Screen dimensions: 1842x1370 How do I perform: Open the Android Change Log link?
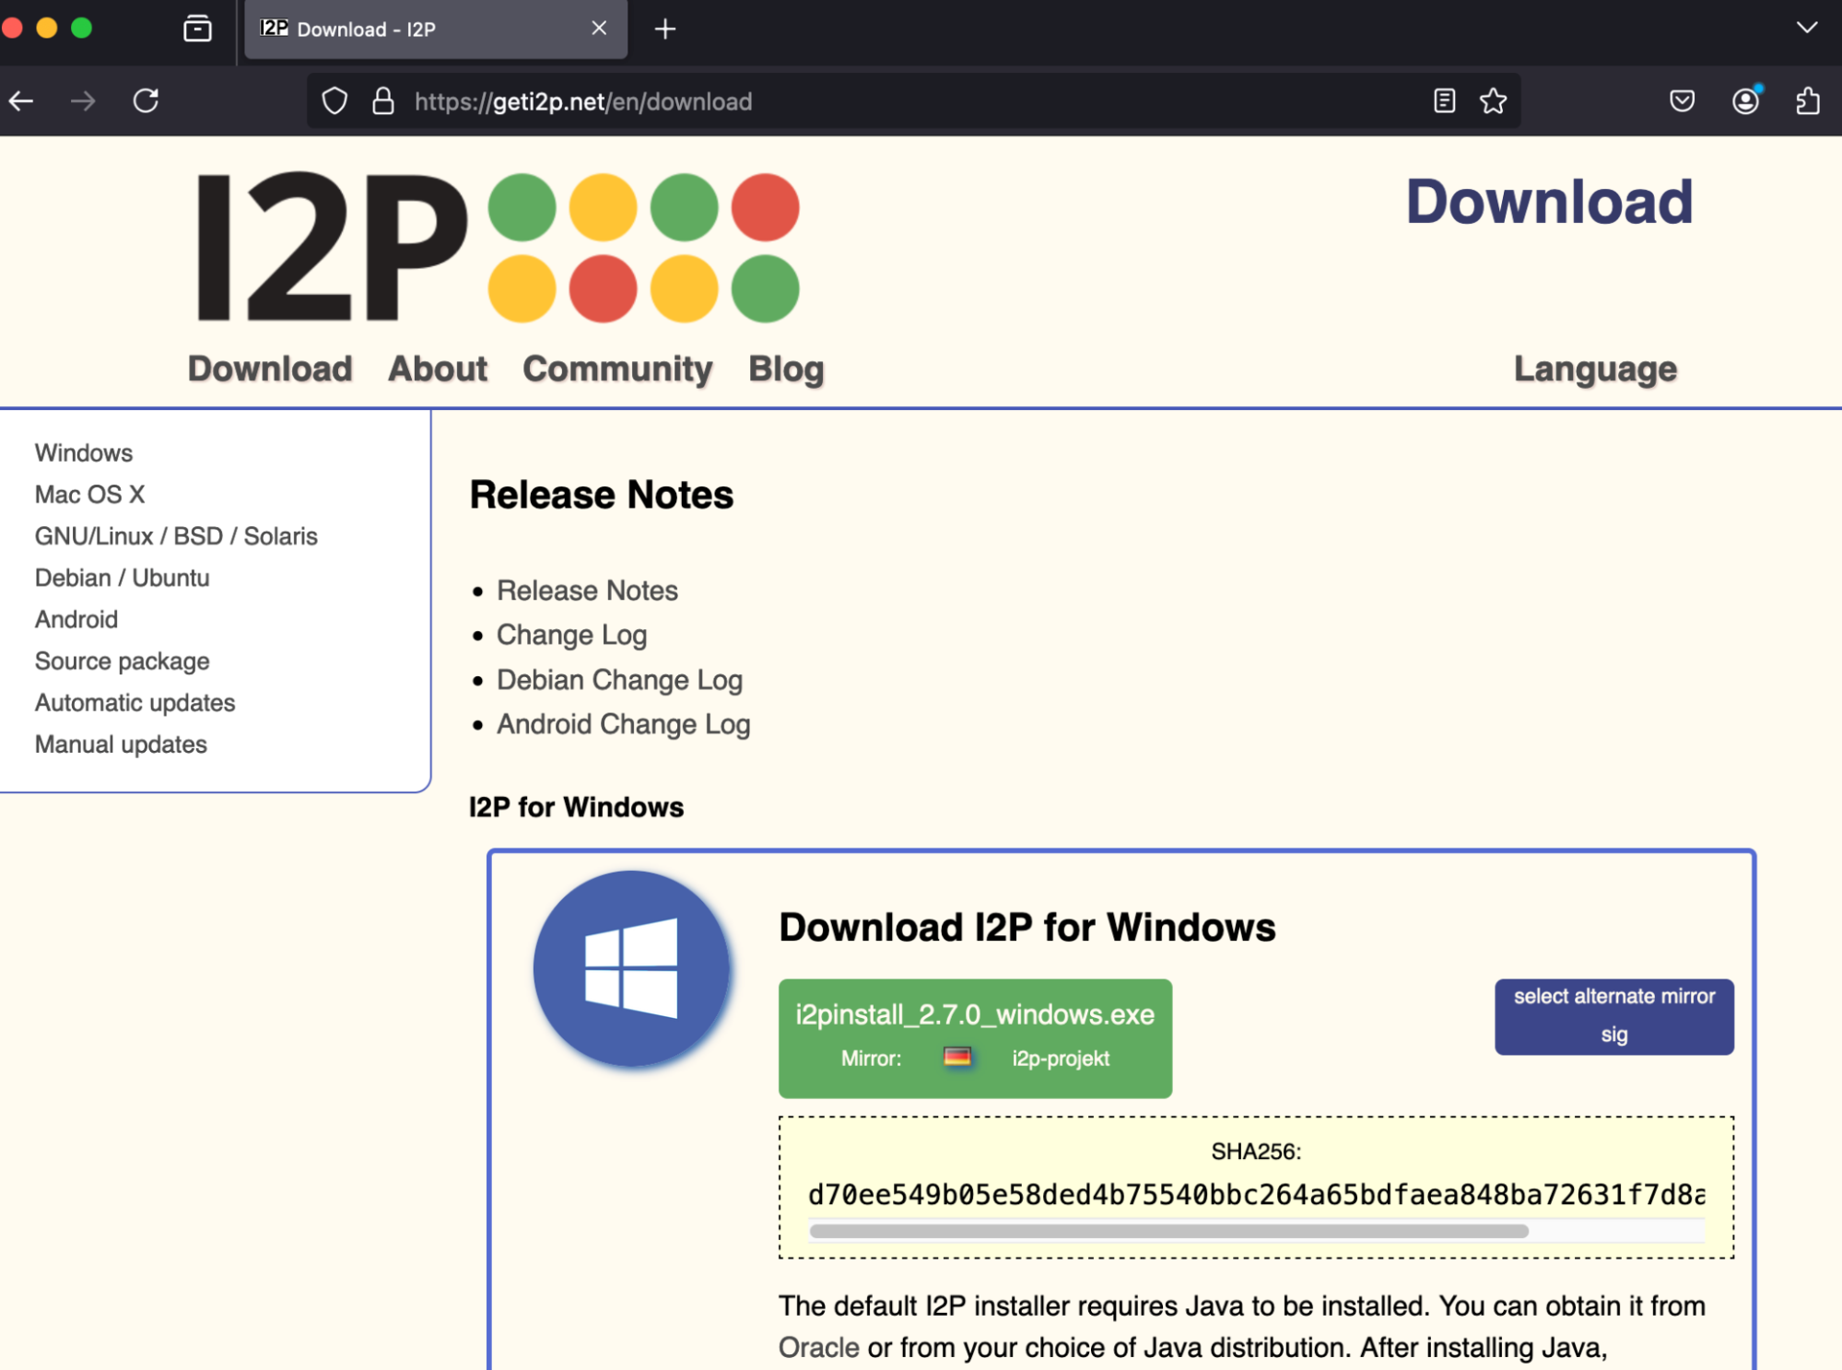623,724
